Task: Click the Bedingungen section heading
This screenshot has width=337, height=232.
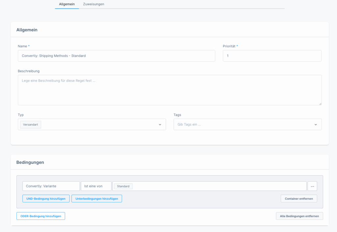Action: coord(30,163)
